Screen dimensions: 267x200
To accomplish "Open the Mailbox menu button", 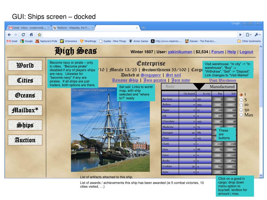I will pyautogui.click(x=25, y=110).
